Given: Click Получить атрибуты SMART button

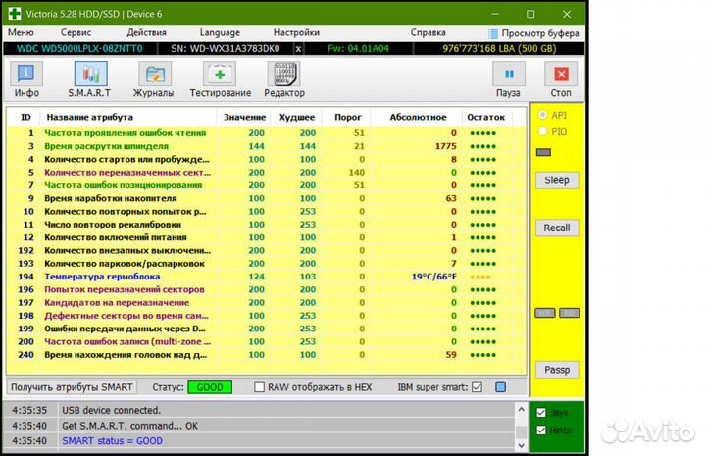Looking at the screenshot, I should click(x=72, y=387).
